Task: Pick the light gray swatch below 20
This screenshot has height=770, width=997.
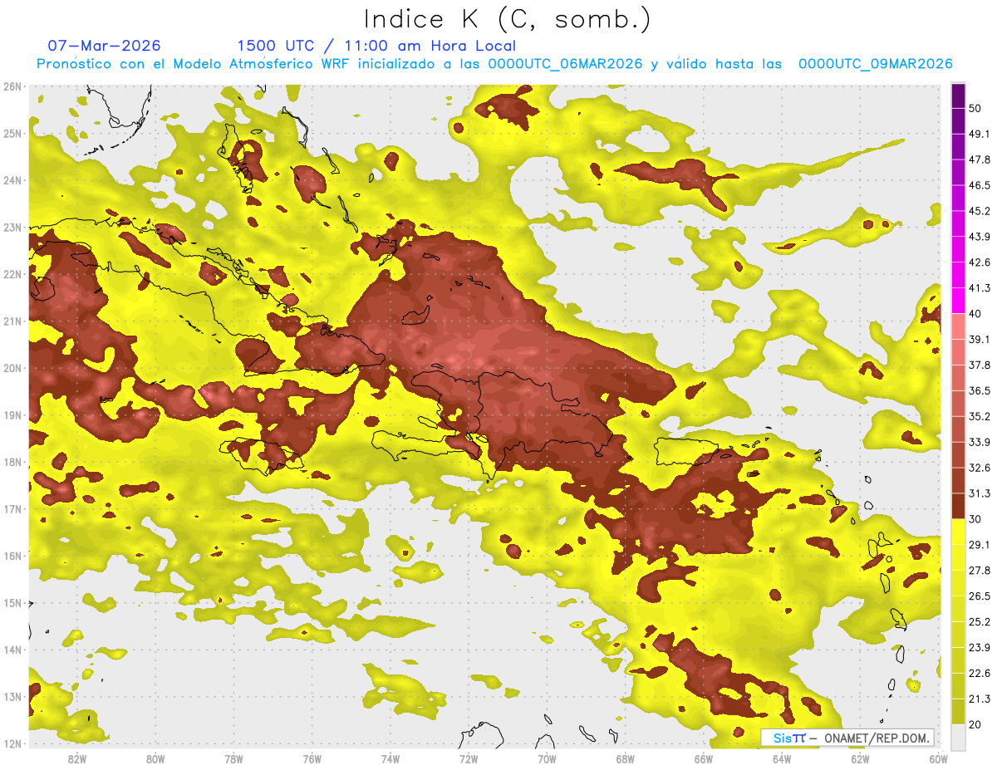Action: [x=958, y=737]
